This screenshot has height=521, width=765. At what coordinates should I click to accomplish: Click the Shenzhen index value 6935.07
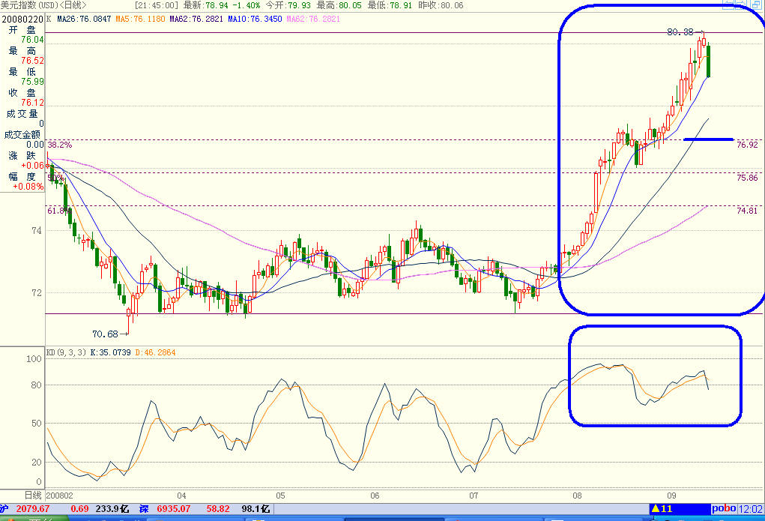coord(174,509)
